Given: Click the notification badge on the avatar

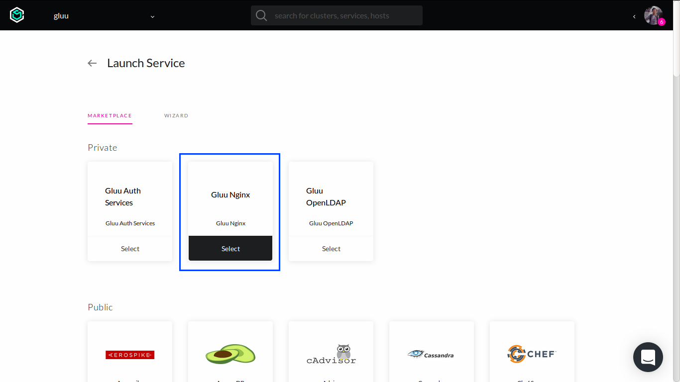Looking at the screenshot, I should 662,21.
